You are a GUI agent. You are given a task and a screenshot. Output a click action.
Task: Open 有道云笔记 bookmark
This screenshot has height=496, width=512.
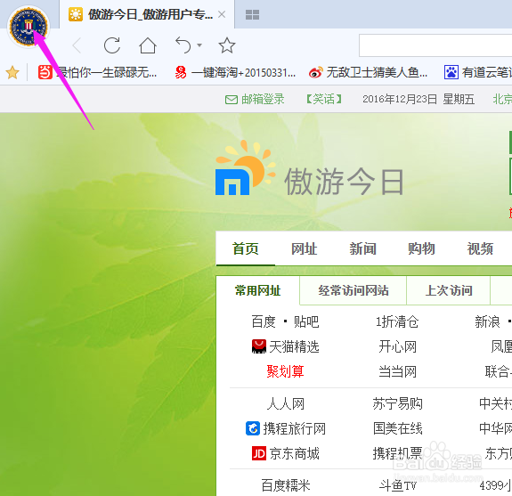(477, 72)
